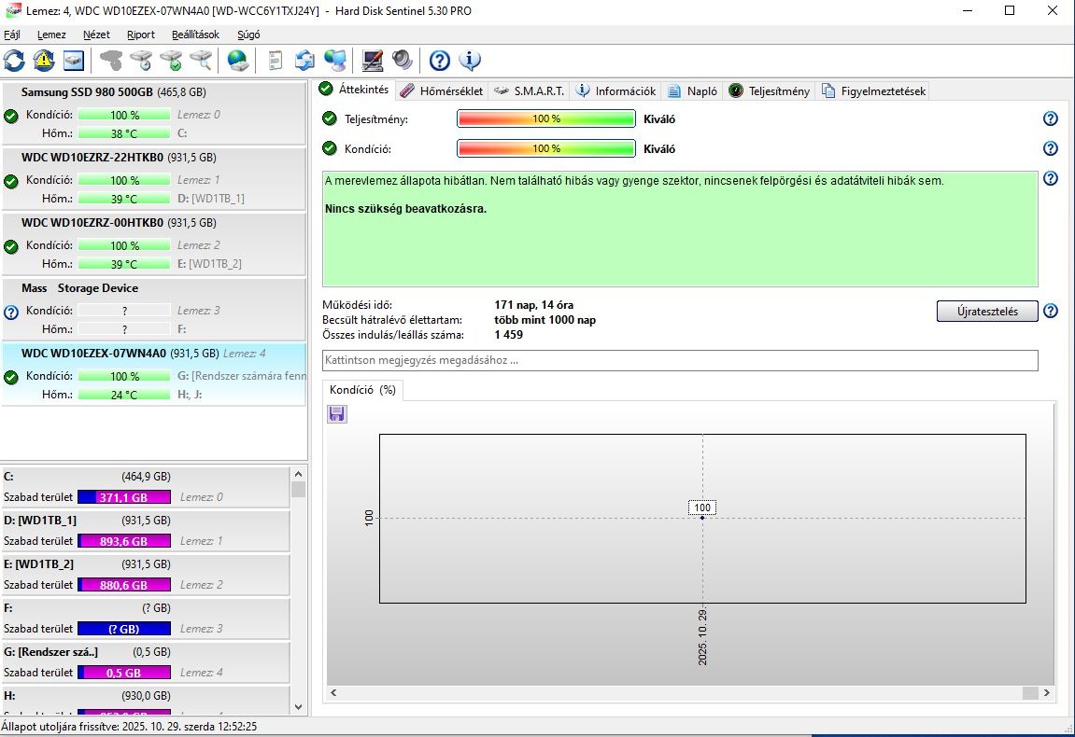Click partition list scroll up arrow
1075x737 pixels.
point(298,474)
